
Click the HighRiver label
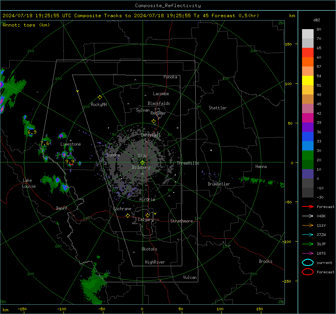(155, 262)
